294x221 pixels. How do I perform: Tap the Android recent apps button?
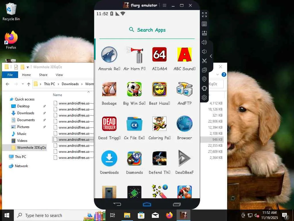pos(177,204)
